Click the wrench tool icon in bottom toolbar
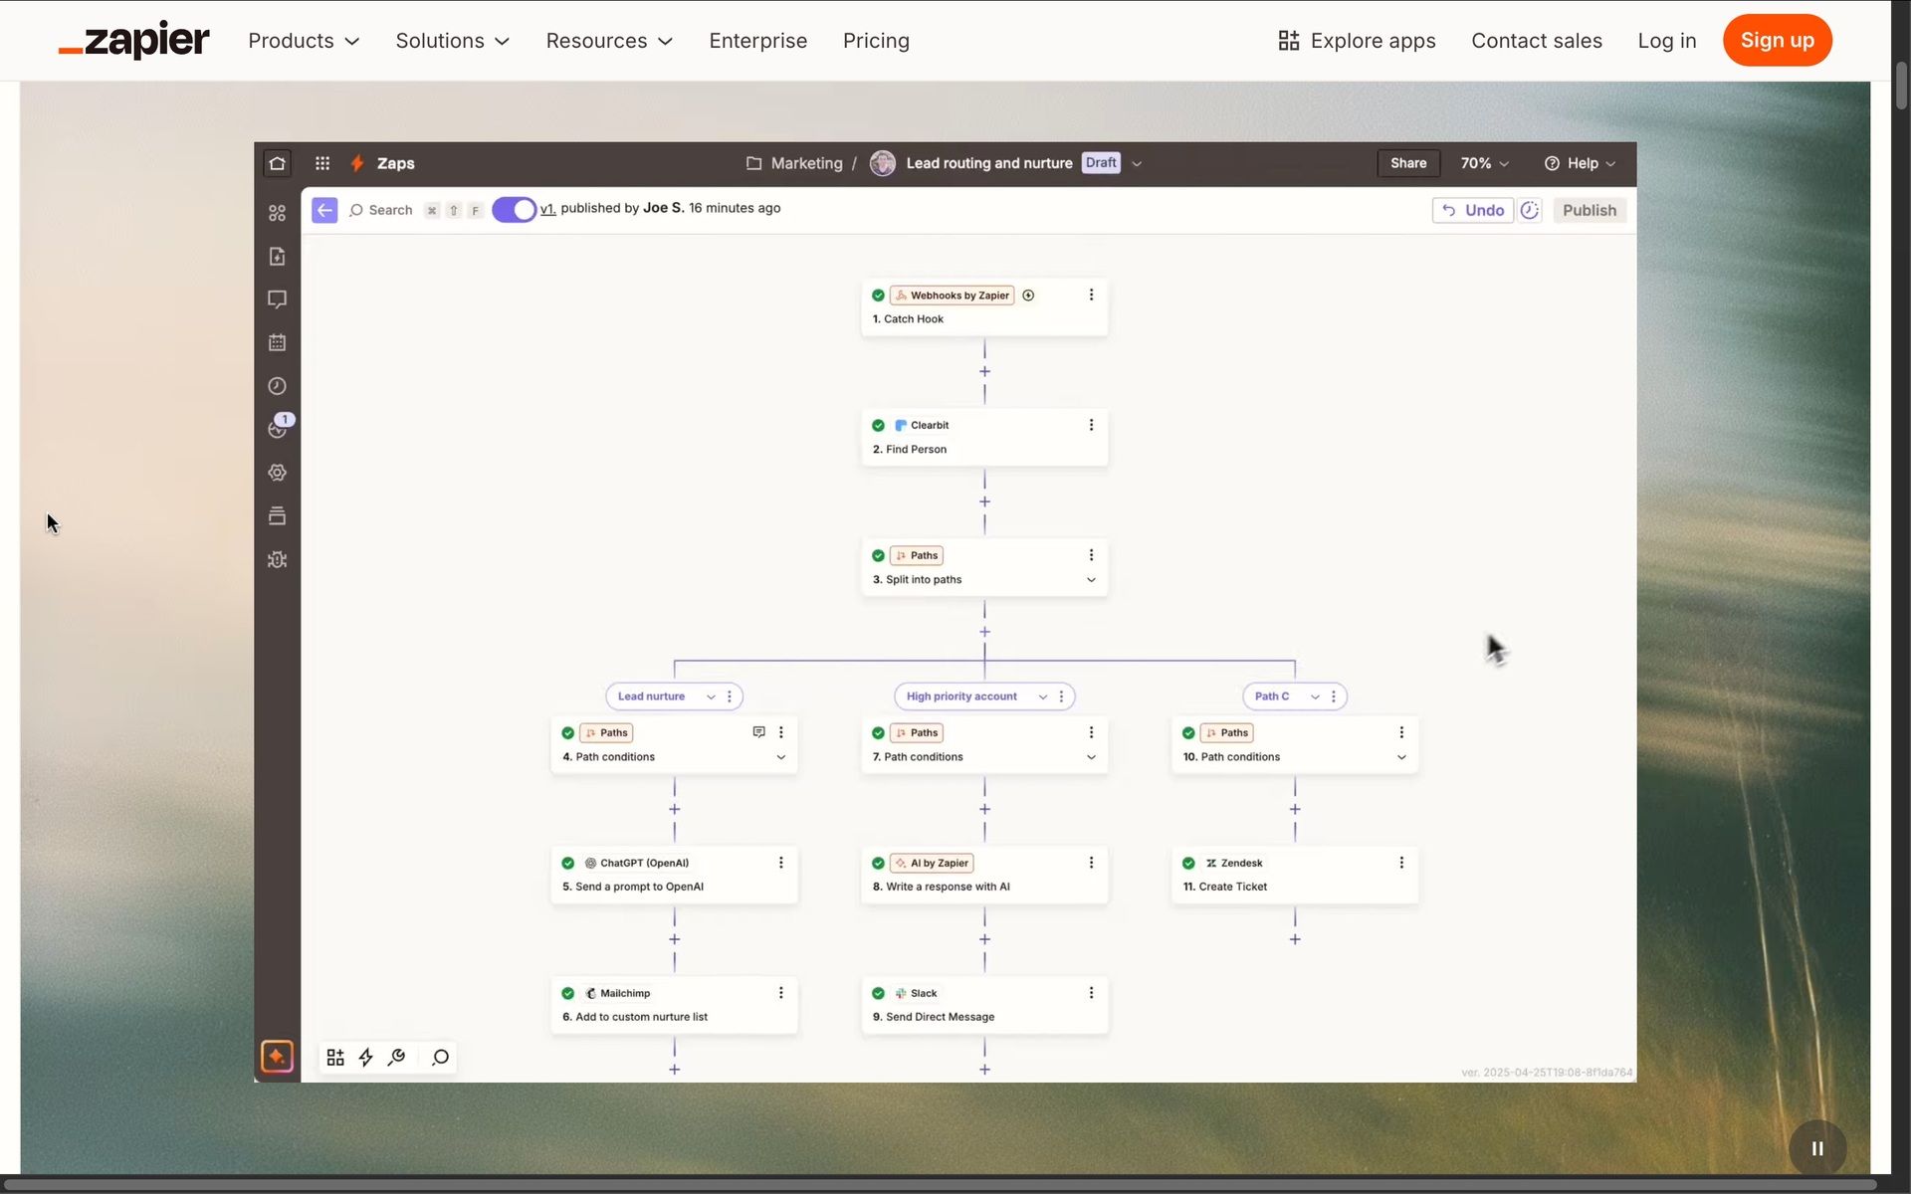 397,1058
